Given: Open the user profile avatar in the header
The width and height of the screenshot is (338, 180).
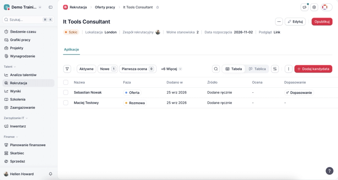Looking at the screenshot, I should click(x=324, y=7).
